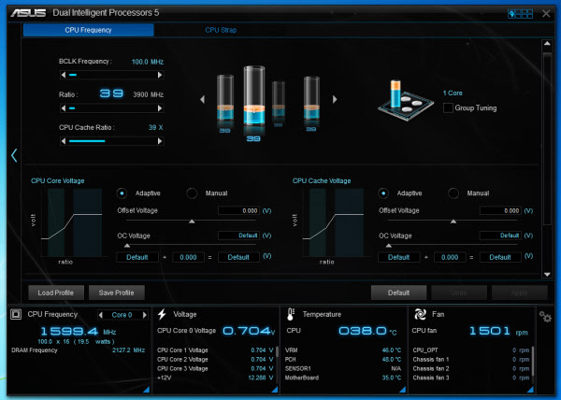This screenshot has height=400, width=561.
Task: Click Save Profile button
Action: point(117,293)
